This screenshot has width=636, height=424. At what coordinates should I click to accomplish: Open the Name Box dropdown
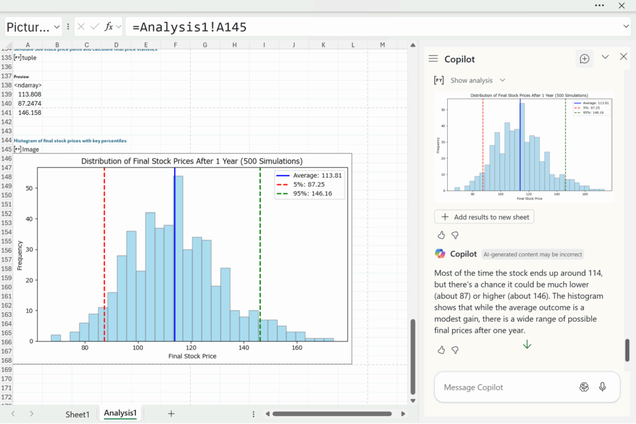(57, 27)
